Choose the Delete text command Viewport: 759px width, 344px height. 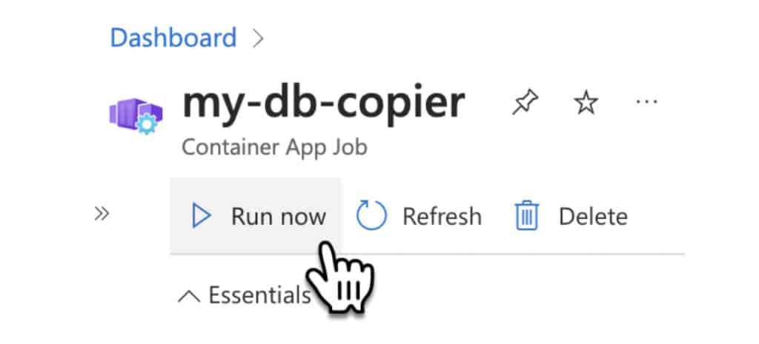(593, 217)
